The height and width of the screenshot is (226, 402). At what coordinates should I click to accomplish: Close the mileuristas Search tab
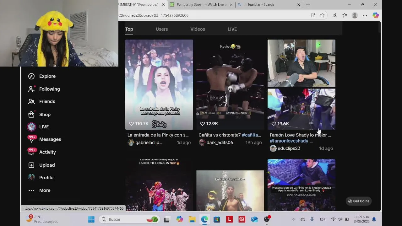pyautogui.click(x=299, y=5)
